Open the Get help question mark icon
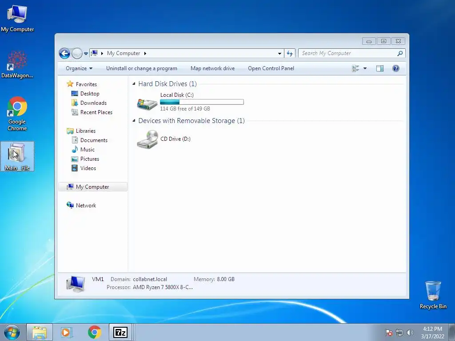This screenshot has height=341, width=455. click(x=396, y=68)
